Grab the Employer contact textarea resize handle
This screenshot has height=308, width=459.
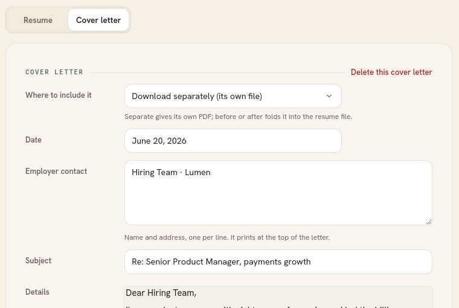pyautogui.click(x=429, y=222)
